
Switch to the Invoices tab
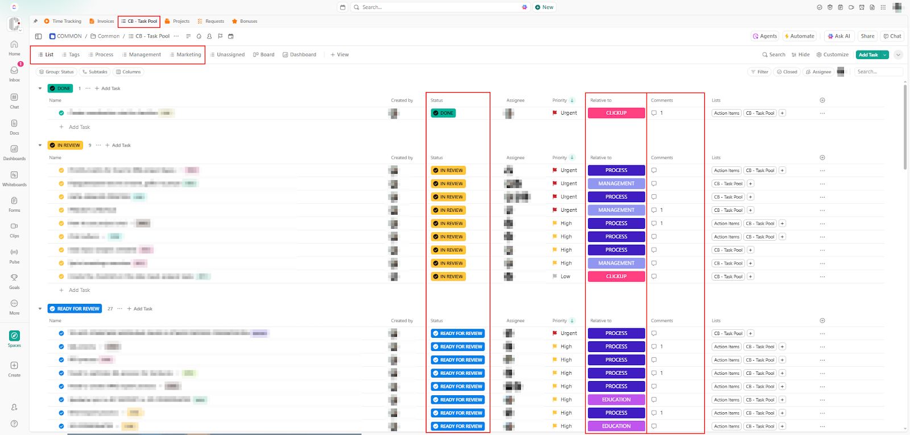(102, 22)
